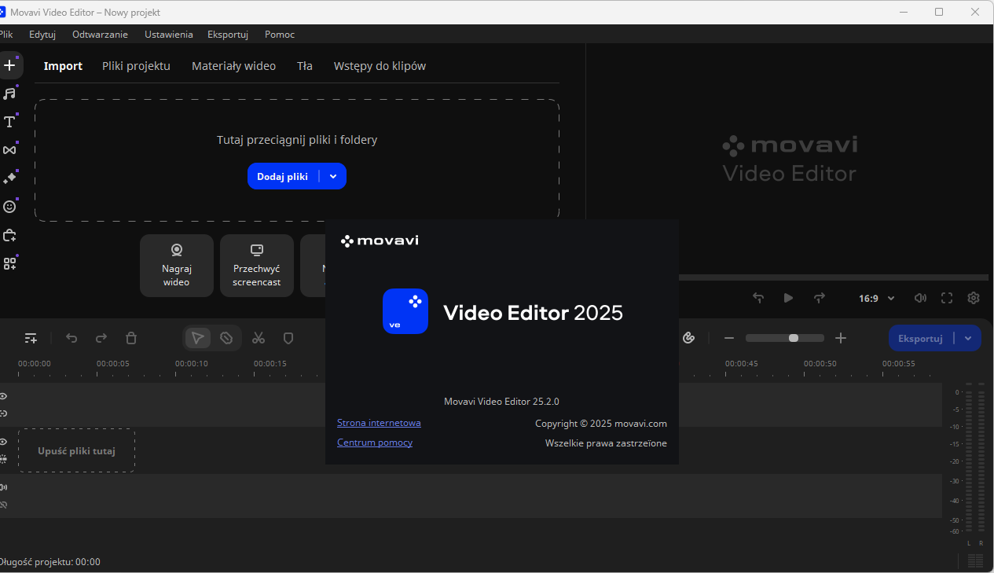994x573 pixels.
Task: Click the Nagraj wideo button
Action: coord(177,266)
